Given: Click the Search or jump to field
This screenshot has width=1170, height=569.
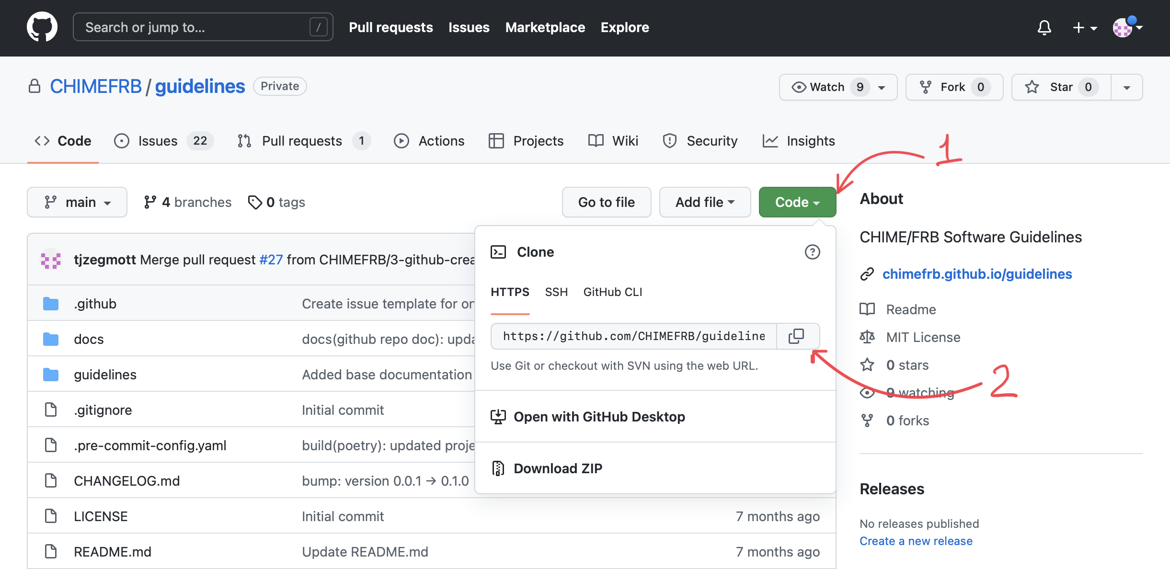Looking at the screenshot, I should (x=203, y=27).
